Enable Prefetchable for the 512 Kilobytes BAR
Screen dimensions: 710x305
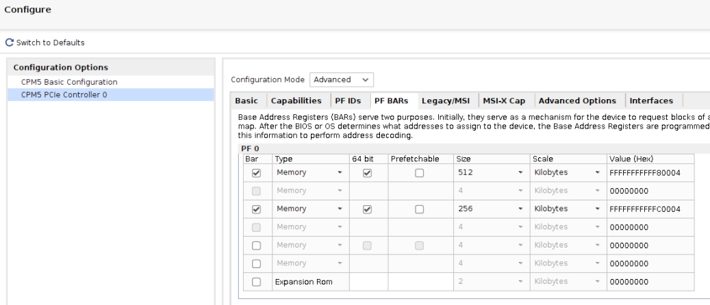(419, 173)
